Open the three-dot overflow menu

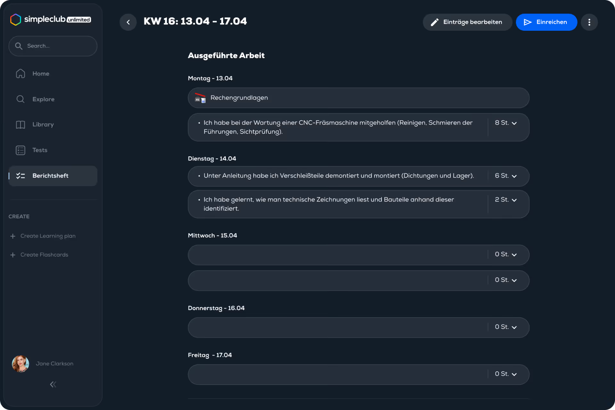tap(589, 22)
